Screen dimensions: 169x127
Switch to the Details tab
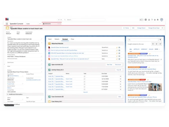click(x=57, y=39)
